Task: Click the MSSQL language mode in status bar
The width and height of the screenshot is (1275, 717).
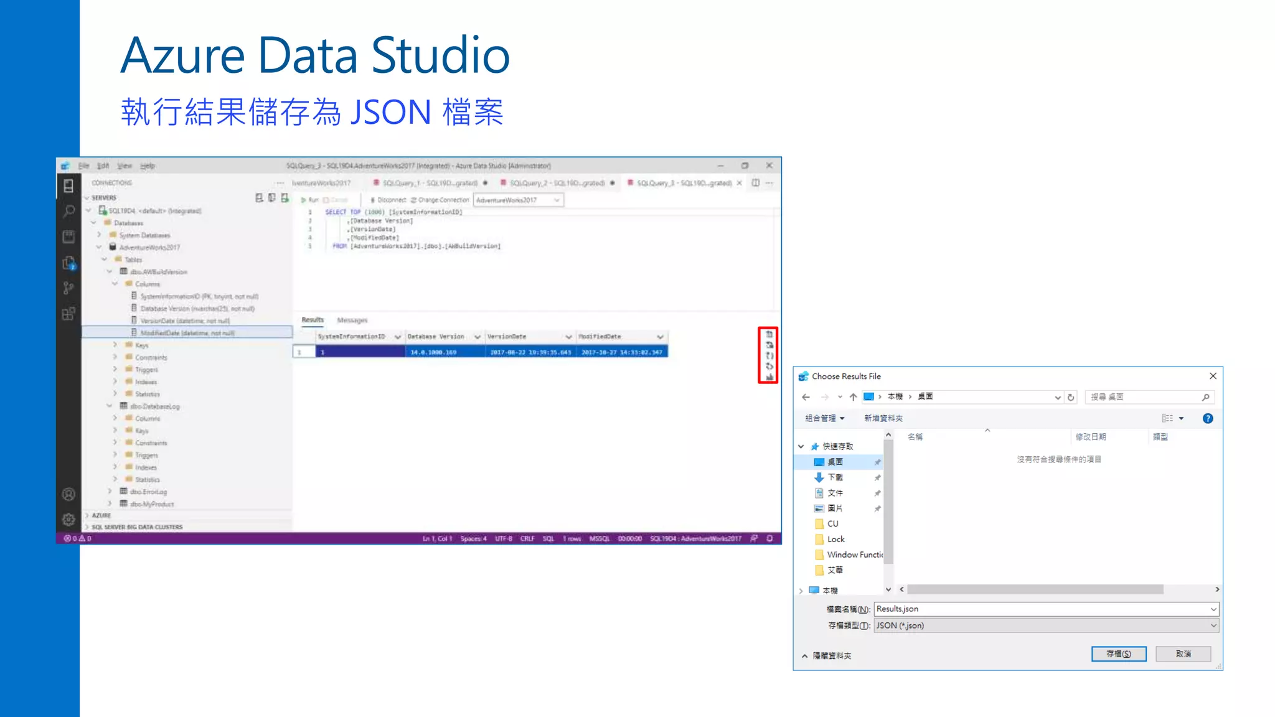Action: coord(600,538)
